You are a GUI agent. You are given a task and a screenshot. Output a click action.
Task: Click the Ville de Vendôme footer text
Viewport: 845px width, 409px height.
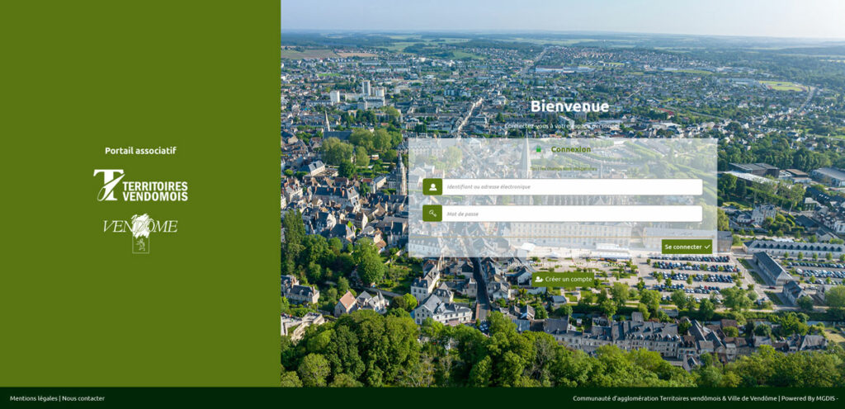click(x=751, y=398)
